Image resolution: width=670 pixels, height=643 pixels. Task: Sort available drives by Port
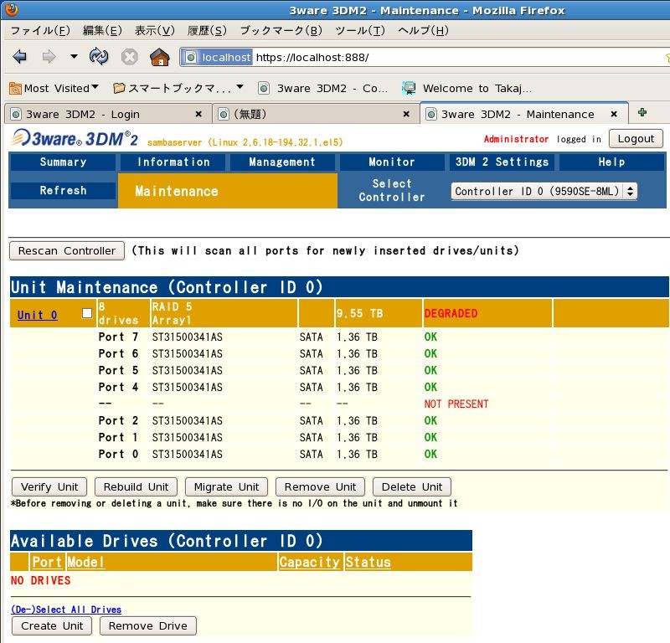pyautogui.click(x=47, y=563)
